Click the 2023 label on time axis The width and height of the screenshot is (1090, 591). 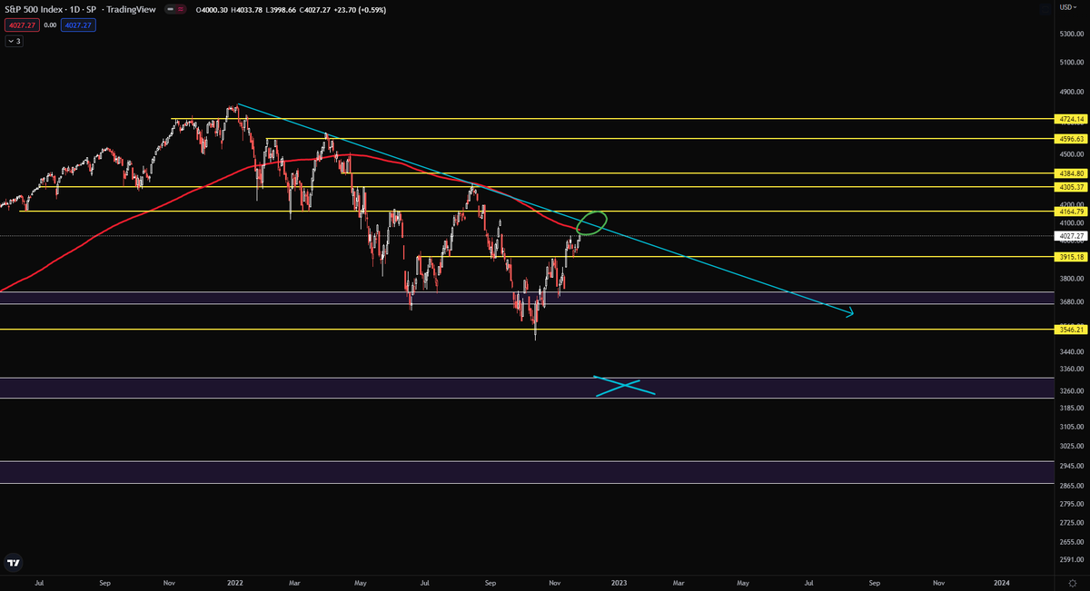point(619,583)
